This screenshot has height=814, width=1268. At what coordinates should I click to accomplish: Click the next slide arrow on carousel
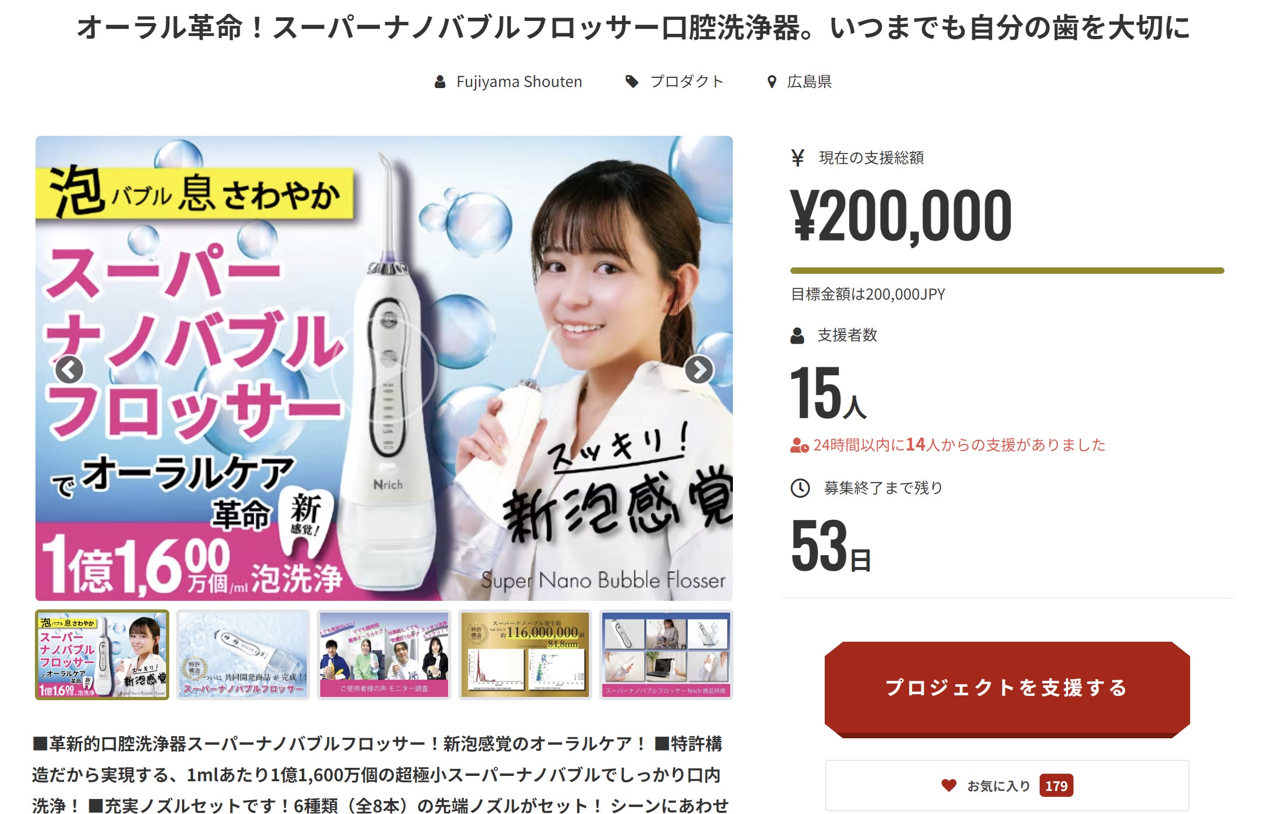(698, 369)
